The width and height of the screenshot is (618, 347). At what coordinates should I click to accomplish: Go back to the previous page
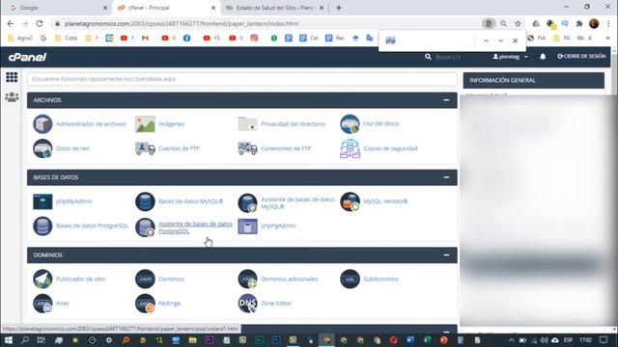pyautogui.click(x=11, y=23)
